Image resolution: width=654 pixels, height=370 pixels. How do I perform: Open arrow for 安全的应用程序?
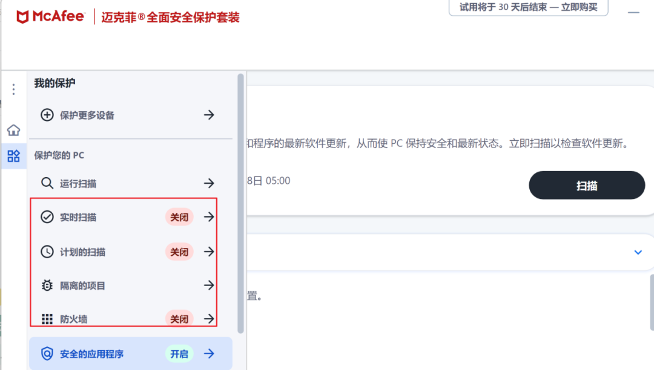click(x=209, y=354)
